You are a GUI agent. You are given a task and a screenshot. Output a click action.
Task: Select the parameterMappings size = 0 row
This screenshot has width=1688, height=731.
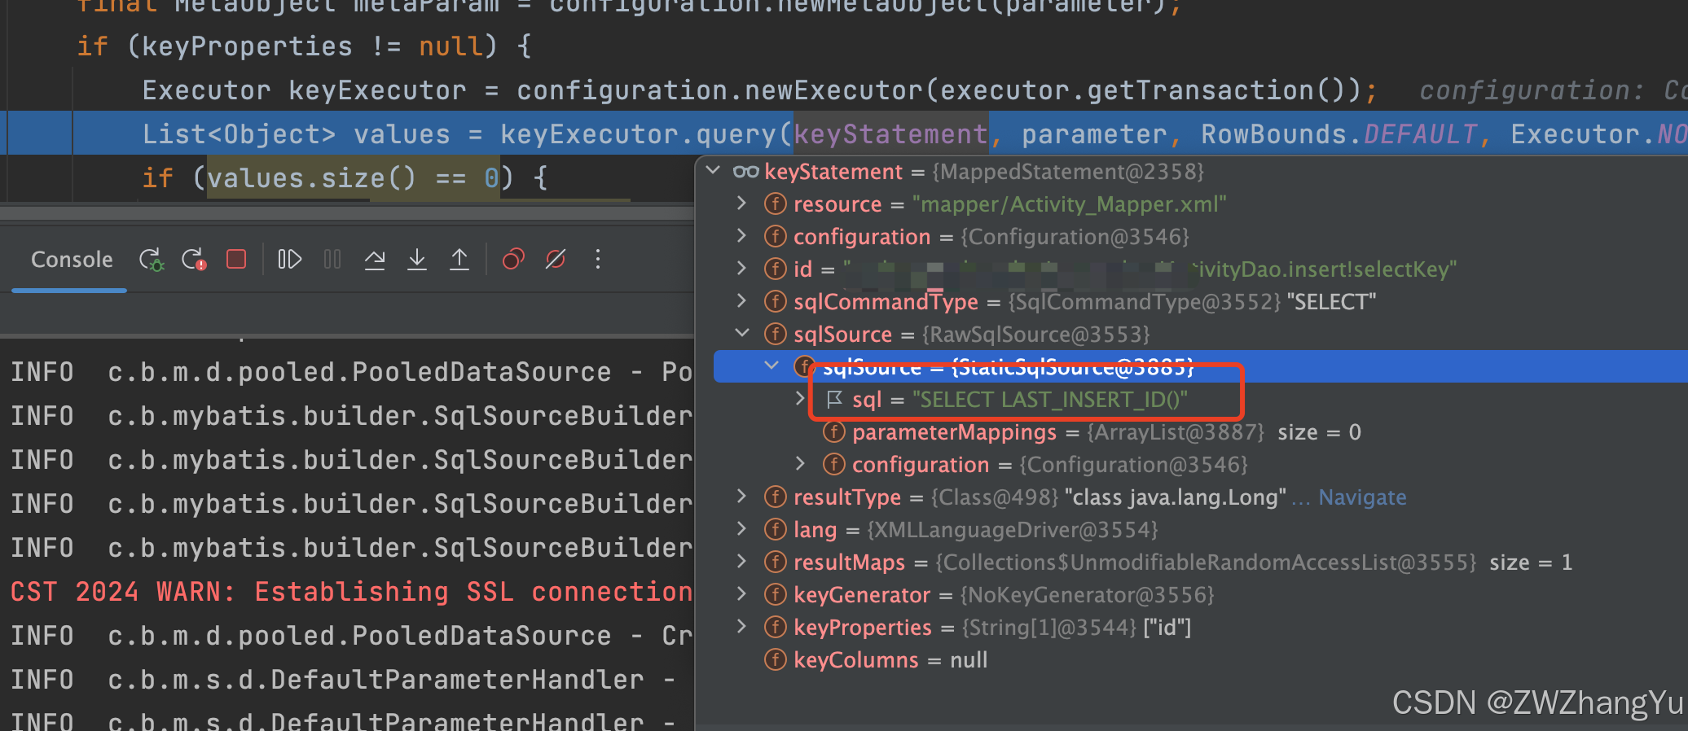point(1200,431)
